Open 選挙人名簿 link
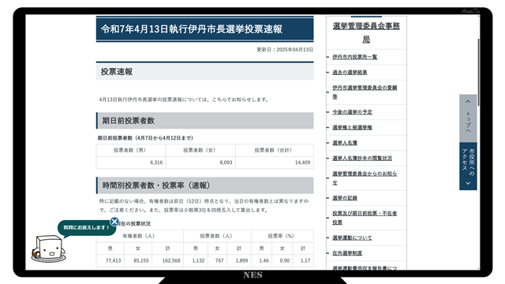 coord(345,143)
